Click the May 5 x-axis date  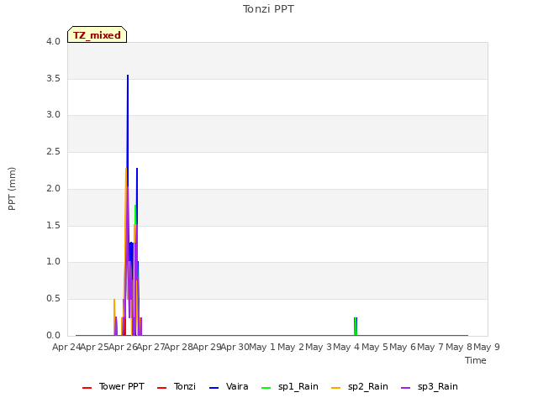(375, 347)
